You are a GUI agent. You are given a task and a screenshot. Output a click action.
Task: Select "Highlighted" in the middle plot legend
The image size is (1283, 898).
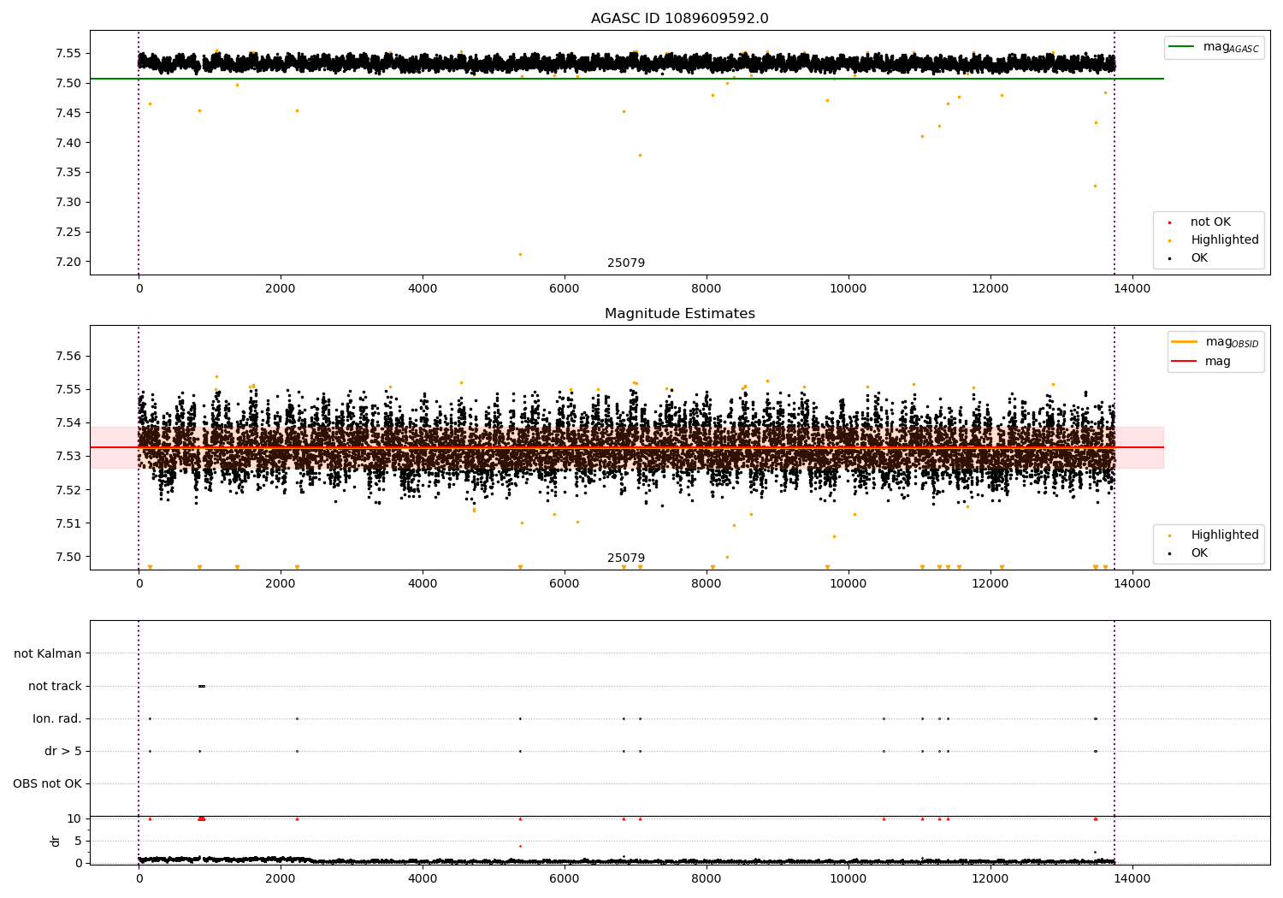click(x=1214, y=535)
